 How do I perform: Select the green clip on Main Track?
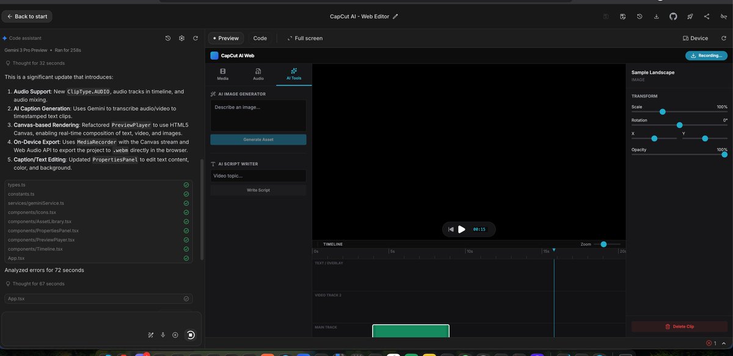(x=410, y=331)
